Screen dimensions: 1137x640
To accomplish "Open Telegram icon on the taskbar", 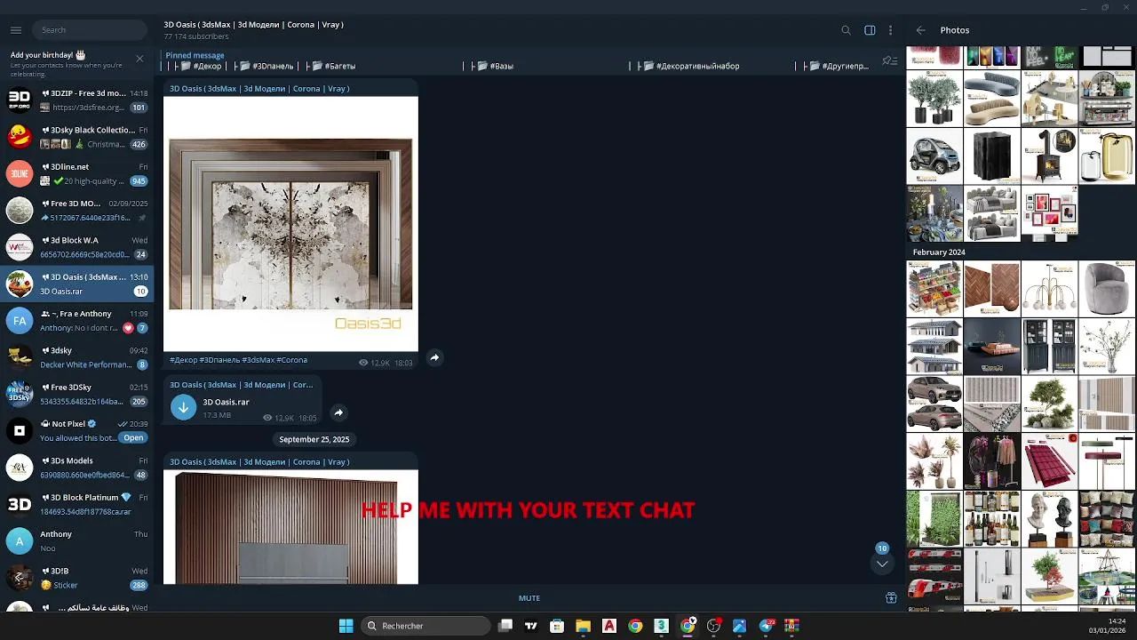I will 766,626.
